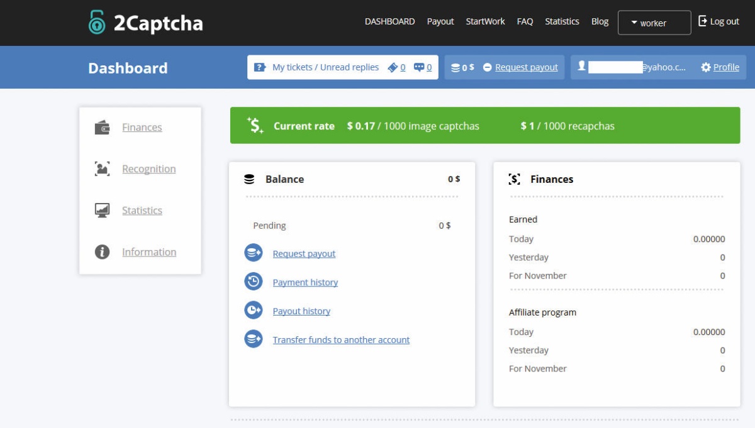Open Transfer funds to another account
Viewport: 755px width, 428px height.
pos(341,340)
